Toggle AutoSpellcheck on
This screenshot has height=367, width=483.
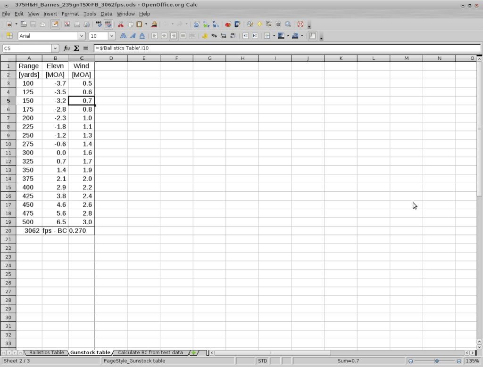[108, 24]
